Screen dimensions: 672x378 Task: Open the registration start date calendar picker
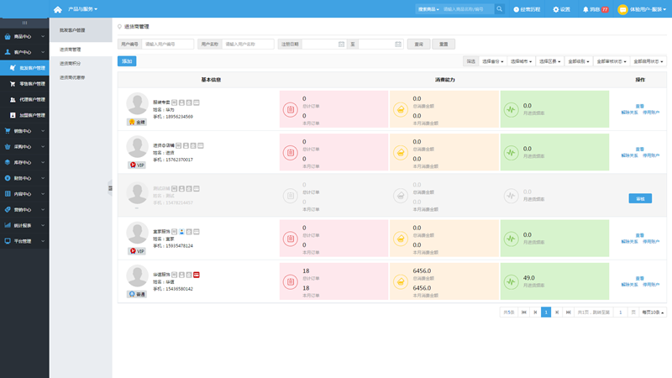tap(341, 45)
